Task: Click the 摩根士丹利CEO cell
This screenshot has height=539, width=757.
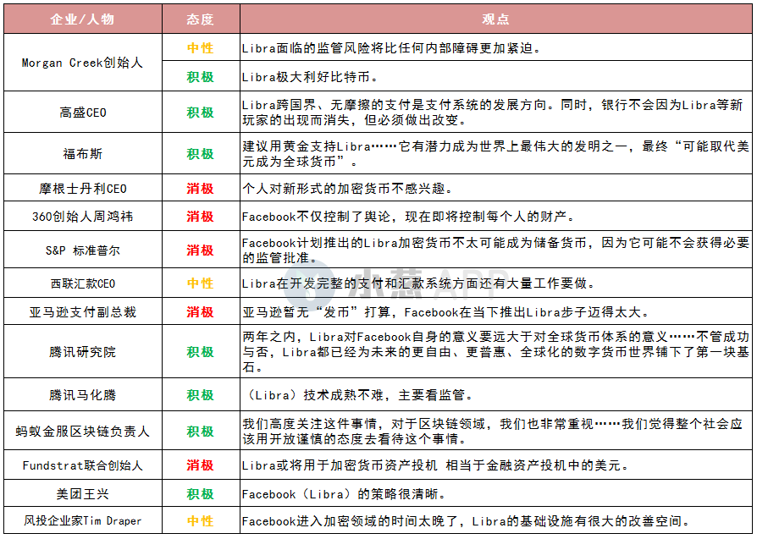Action: tap(82, 189)
